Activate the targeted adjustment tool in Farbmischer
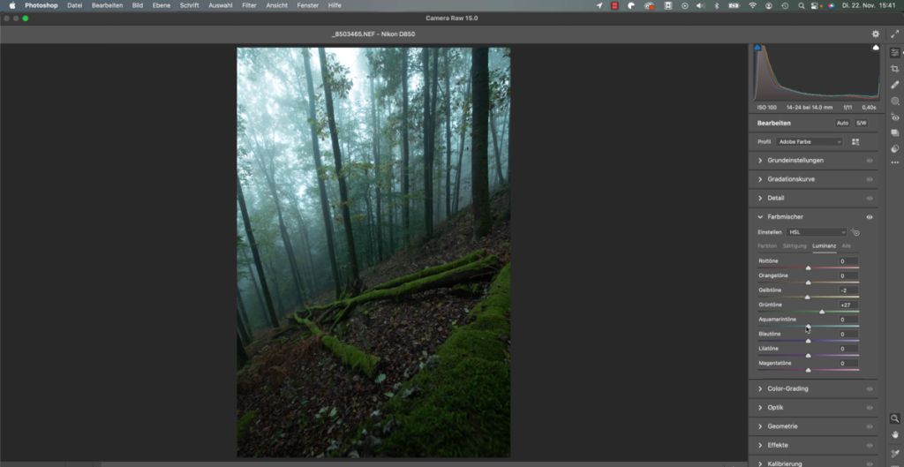904x467 pixels. [855, 232]
